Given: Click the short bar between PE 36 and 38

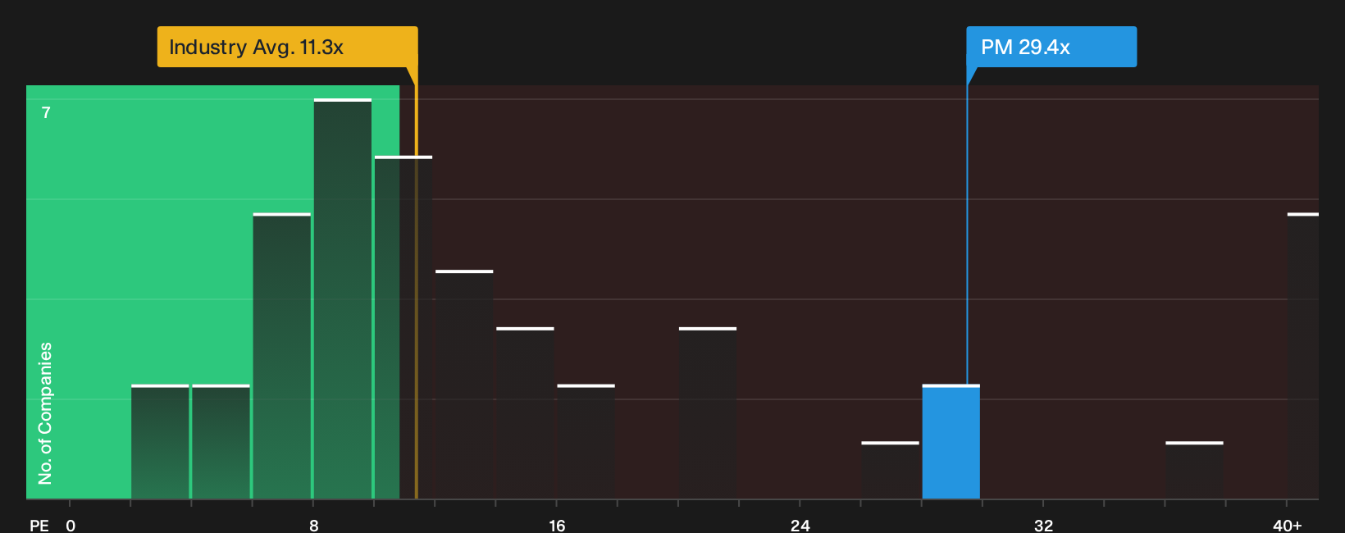Looking at the screenshot, I should tap(1194, 470).
